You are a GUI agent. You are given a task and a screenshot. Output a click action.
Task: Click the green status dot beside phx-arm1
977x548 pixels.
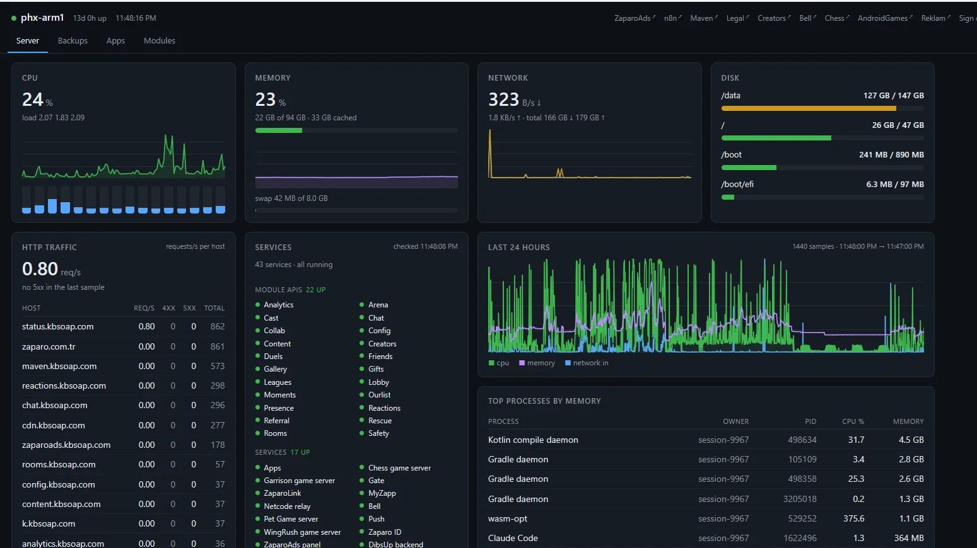pyautogui.click(x=14, y=18)
